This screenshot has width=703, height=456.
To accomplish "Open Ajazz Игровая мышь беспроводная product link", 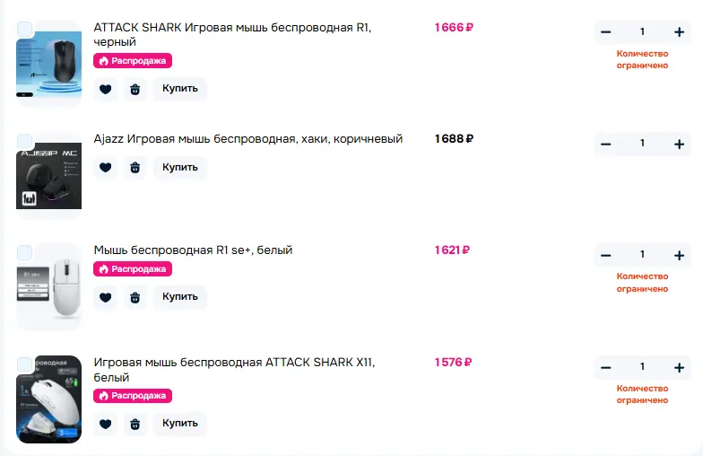I will pos(247,138).
